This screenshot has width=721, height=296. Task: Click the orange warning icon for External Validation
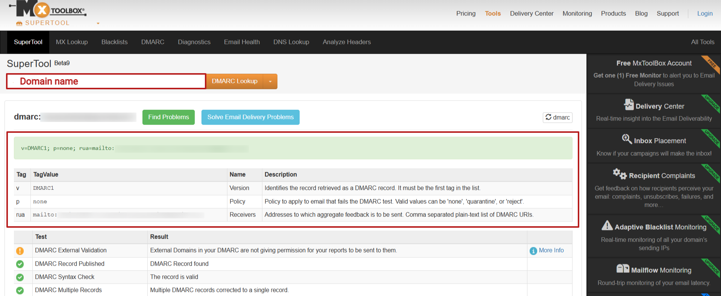(x=20, y=251)
